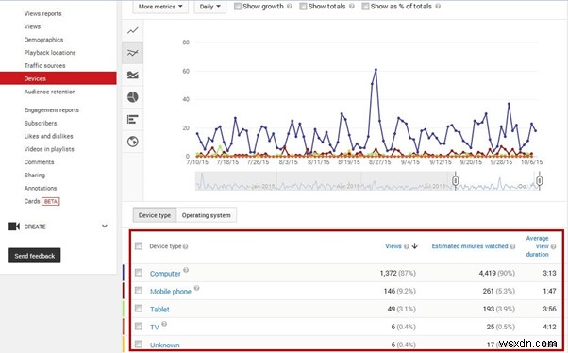Enable Show as % of totals checkbox
The image size is (568, 353).
pyautogui.click(x=365, y=7)
